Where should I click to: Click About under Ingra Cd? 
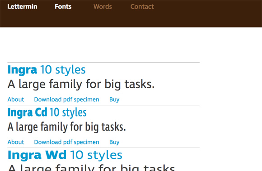click(16, 142)
